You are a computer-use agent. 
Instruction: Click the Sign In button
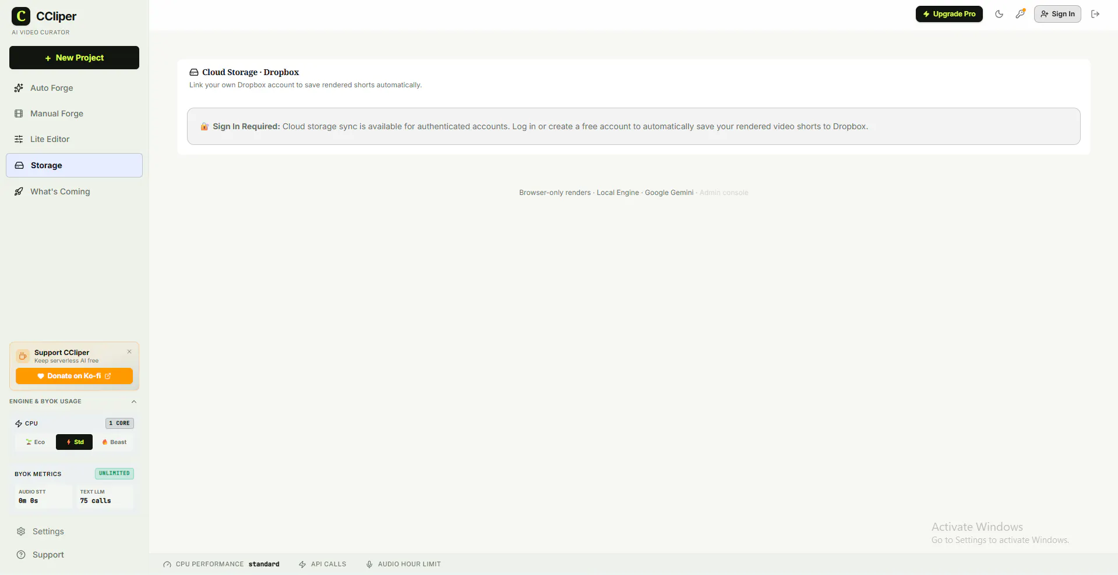click(x=1057, y=14)
